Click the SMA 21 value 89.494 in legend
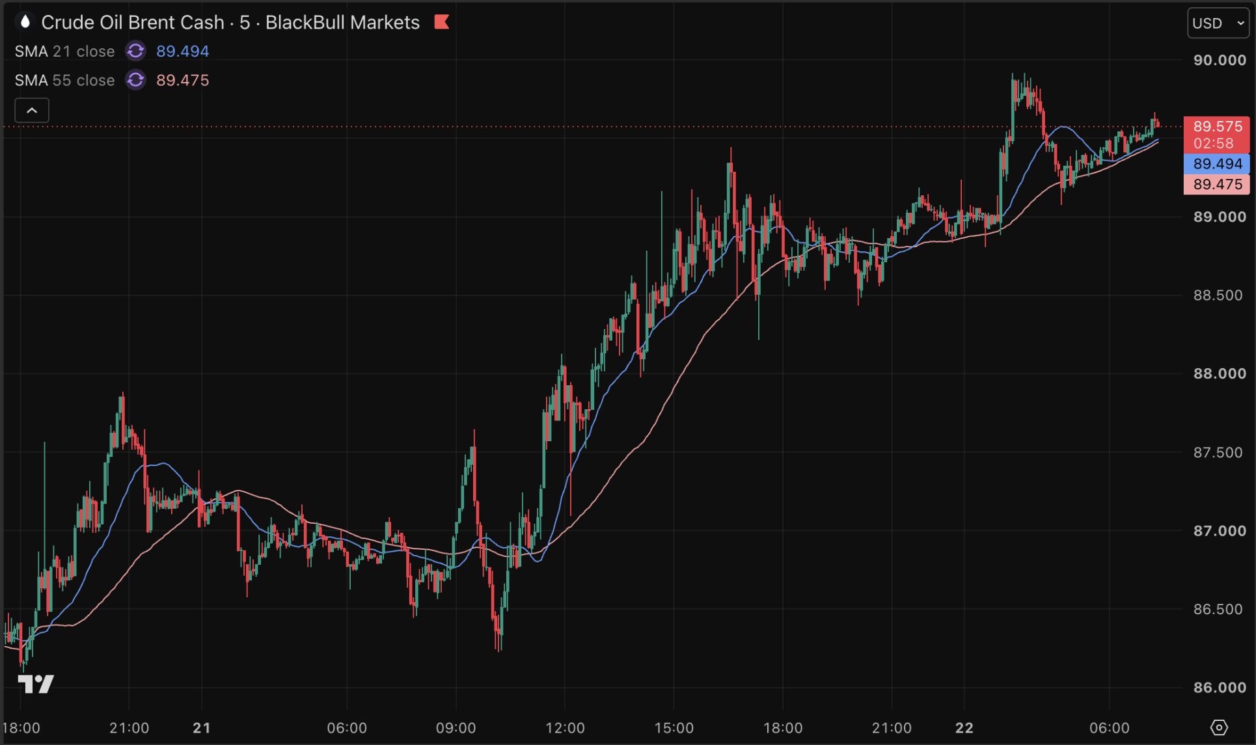The width and height of the screenshot is (1256, 745). pyautogui.click(x=183, y=51)
